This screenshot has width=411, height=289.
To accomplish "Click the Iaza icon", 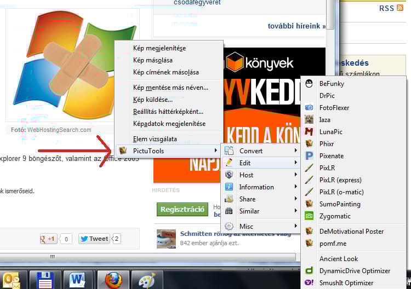I will point(309,120).
